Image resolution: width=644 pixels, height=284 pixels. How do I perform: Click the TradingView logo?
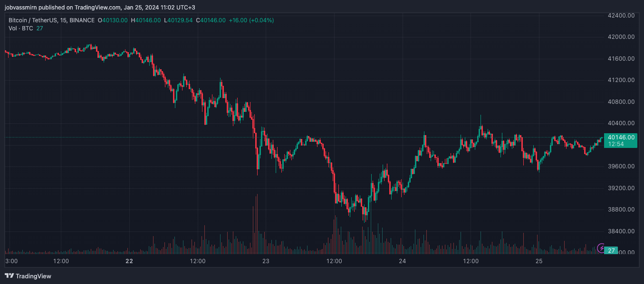[28, 276]
